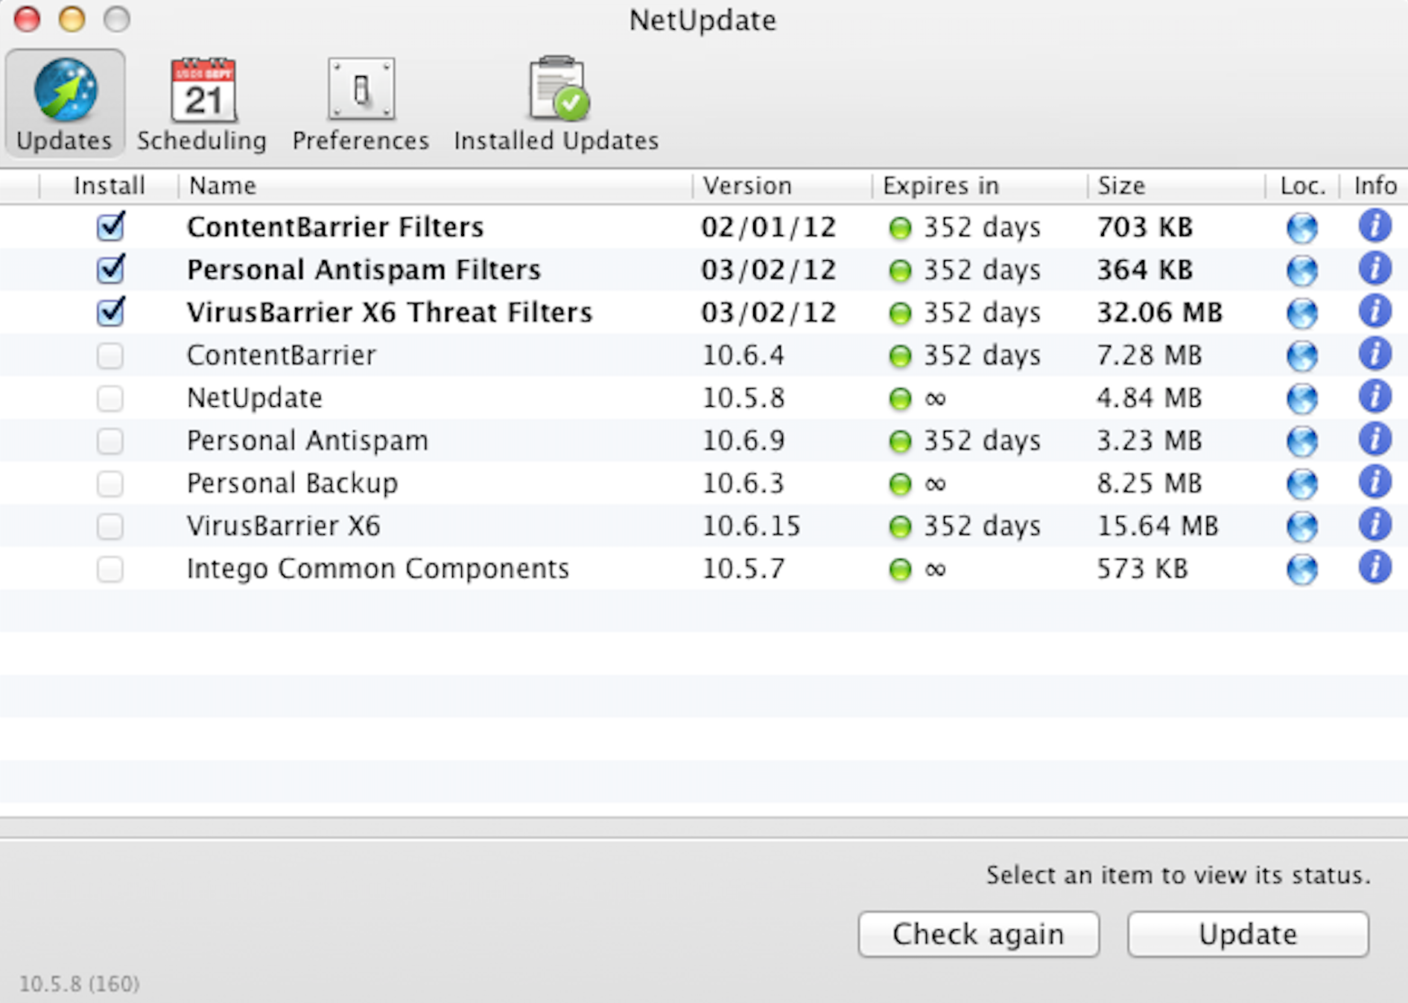Viewport: 1408px width, 1003px height.
Task: Click the globe icon for Personal Antispam 10.6.9
Action: 1301,440
